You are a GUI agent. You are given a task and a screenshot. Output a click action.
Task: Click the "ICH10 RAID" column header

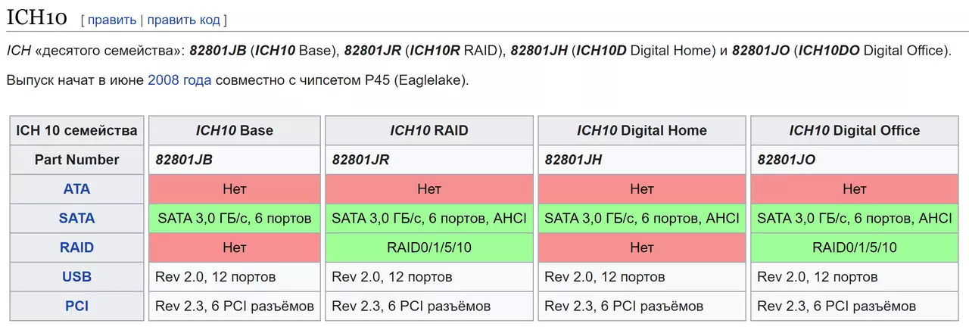pyautogui.click(x=429, y=130)
